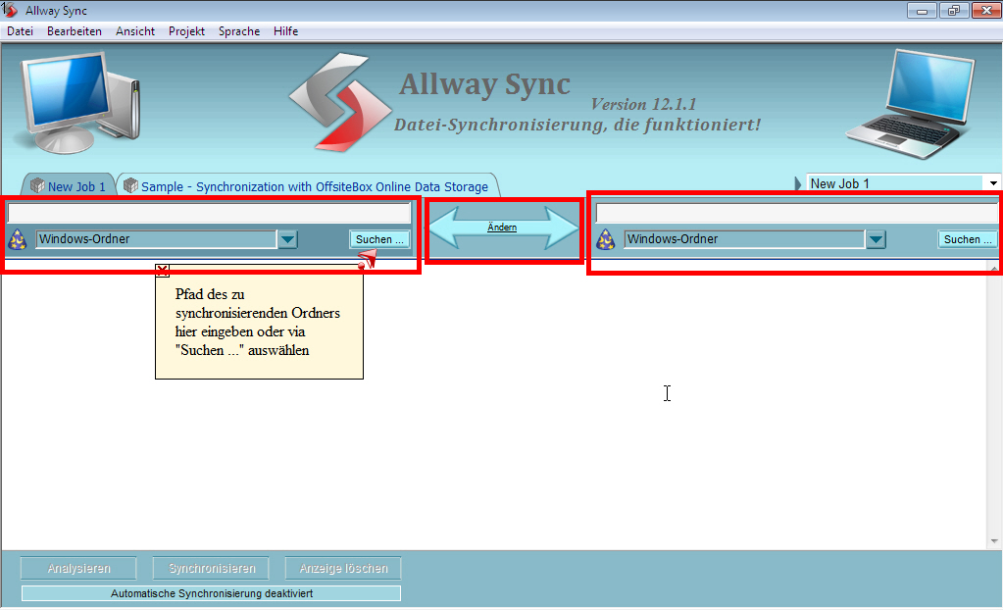Open the Datei menu
Image resolution: width=1003 pixels, height=610 pixels.
coord(20,31)
